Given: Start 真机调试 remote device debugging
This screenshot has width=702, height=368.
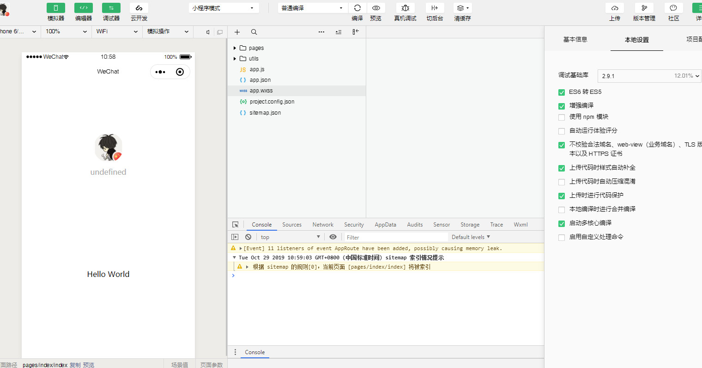Looking at the screenshot, I should 405,8.
